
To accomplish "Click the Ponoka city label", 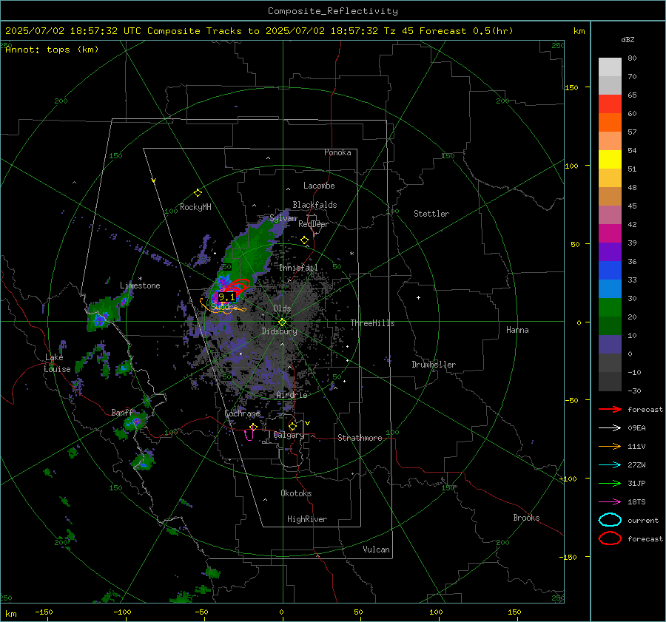I will pyautogui.click(x=337, y=152).
